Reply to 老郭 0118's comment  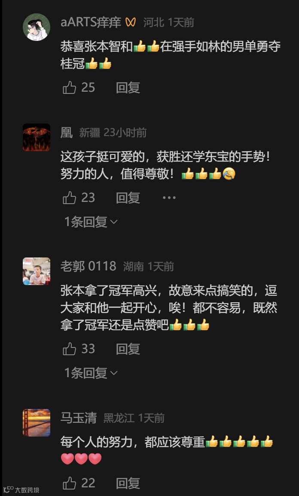coord(128,349)
